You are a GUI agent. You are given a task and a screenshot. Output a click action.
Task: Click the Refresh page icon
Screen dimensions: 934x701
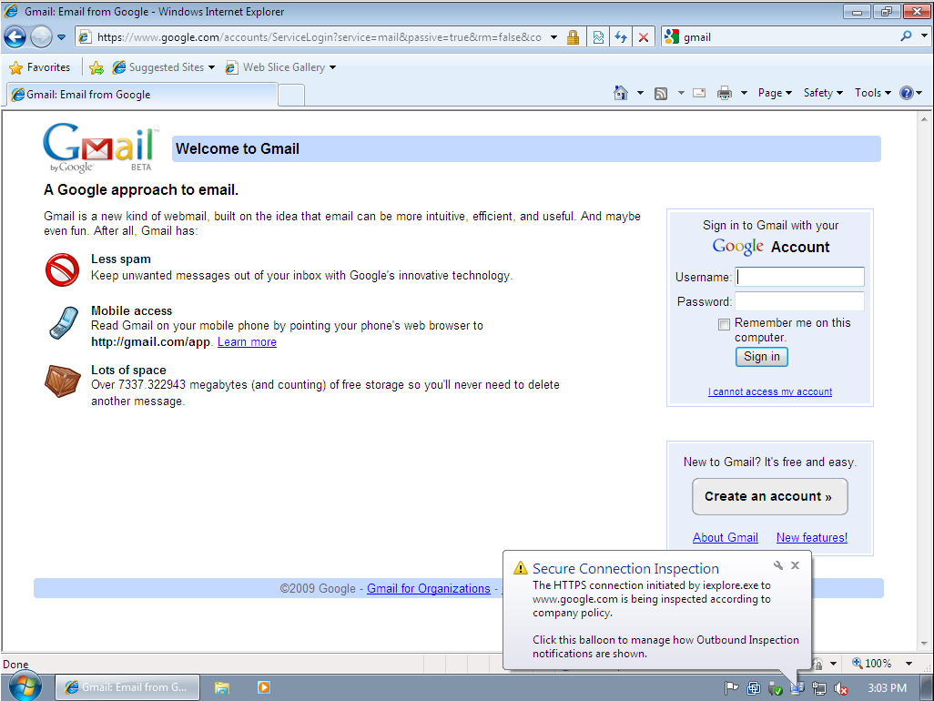coord(621,37)
